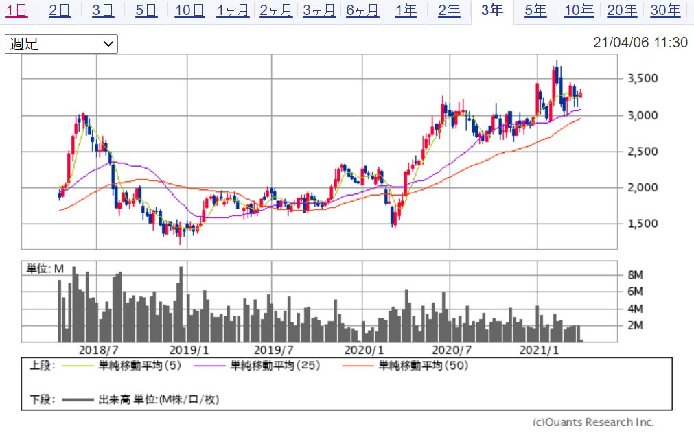This screenshot has height=435, width=694.
Task: Click the 上段: legend row label
Action: pyautogui.click(x=43, y=366)
